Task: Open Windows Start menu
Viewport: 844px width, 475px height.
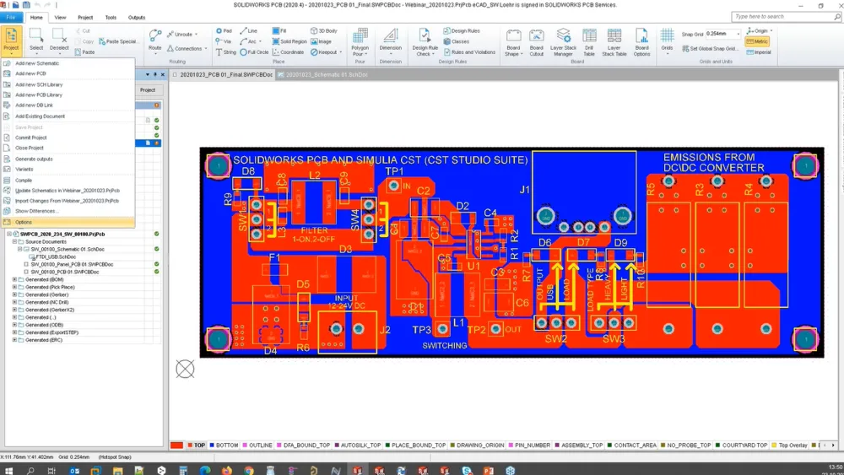Action: [8, 470]
